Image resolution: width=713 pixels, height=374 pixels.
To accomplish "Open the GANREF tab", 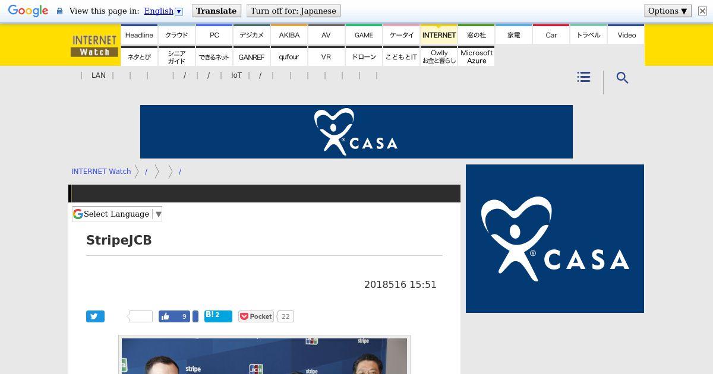I will [251, 56].
